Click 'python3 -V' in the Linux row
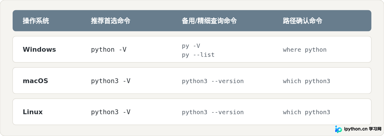The width and height of the screenshot is (384, 136). coord(111,112)
